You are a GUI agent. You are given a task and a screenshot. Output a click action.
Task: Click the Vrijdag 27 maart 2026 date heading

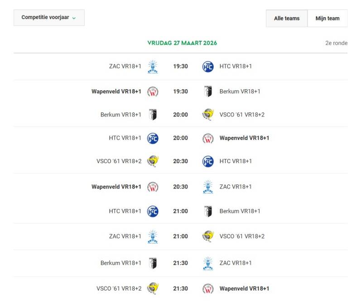[182, 43]
